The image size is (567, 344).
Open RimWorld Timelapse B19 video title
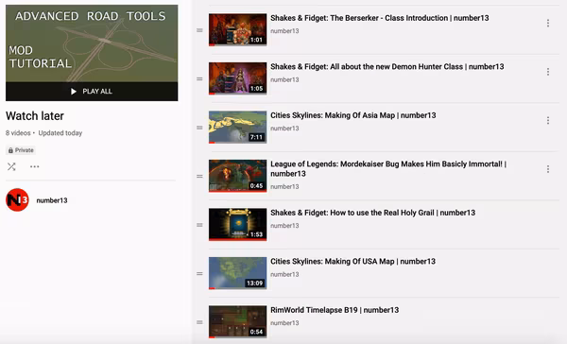pyautogui.click(x=335, y=310)
